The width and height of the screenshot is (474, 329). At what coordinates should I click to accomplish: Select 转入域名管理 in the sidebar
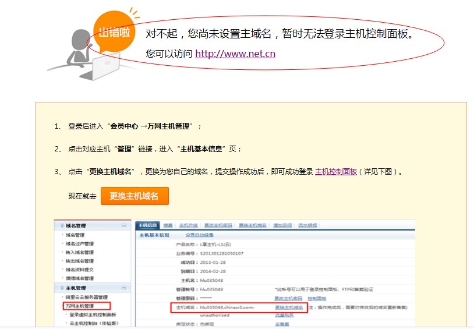(x=79, y=253)
